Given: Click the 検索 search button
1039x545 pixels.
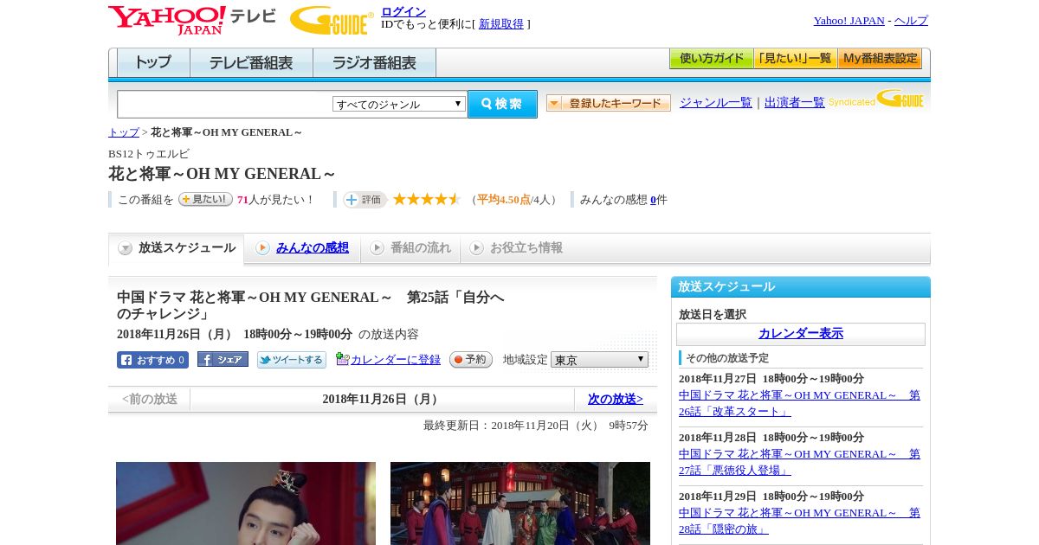Looking at the screenshot, I should [x=502, y=104].
